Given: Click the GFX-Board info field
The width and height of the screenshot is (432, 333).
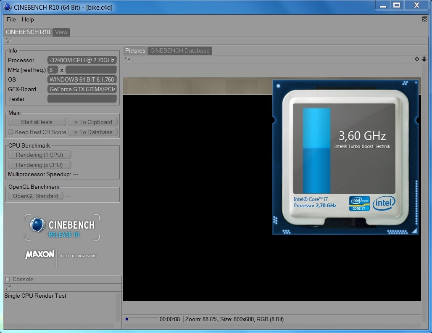Looking at the screenshot, I should pyautogui.click(x=82, y=89).
